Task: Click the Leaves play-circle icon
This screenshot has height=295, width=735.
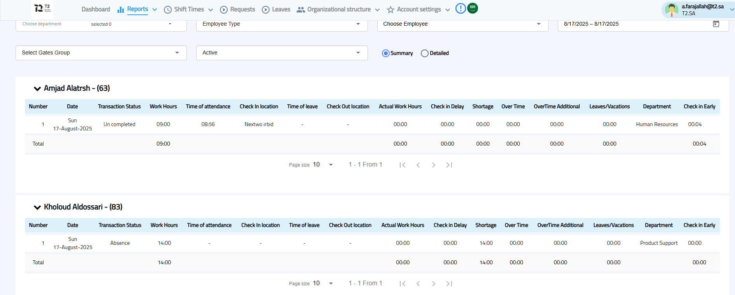Action: [x=266, y=10]
